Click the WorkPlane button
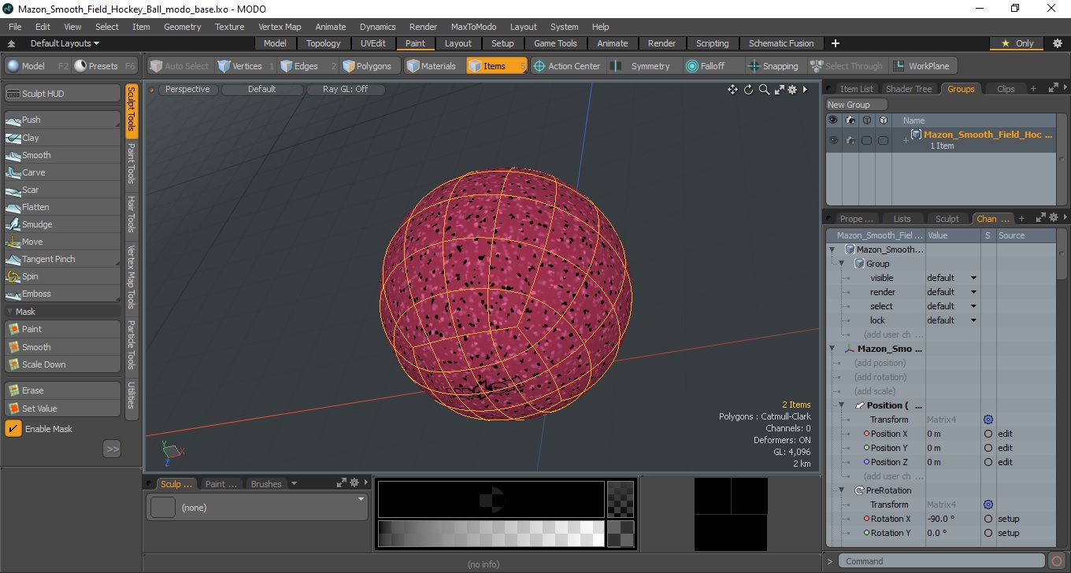 (x=921, y=66)
